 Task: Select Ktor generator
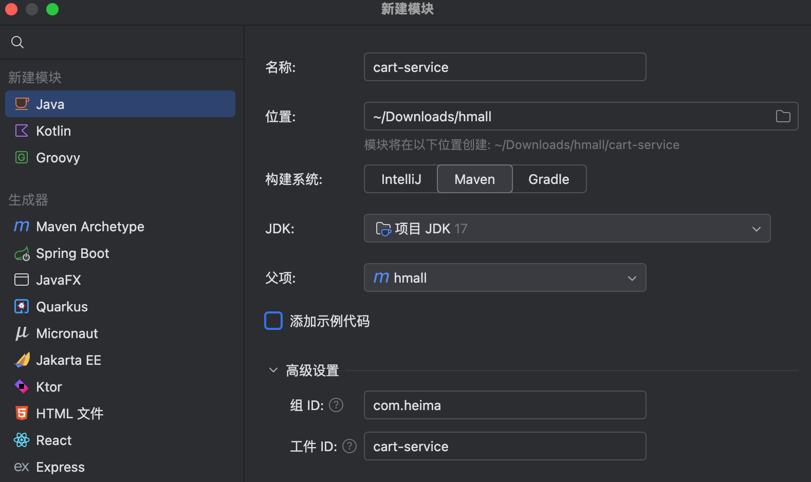click(x=120, y=386)
